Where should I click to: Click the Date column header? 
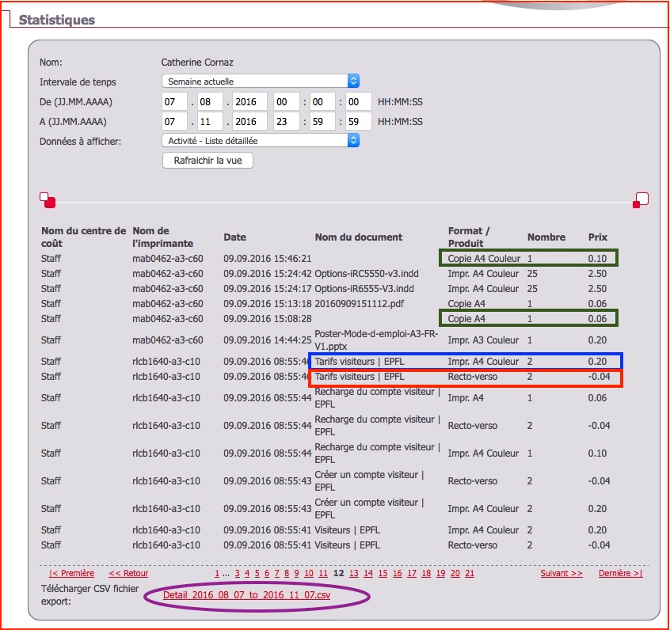pyautogui.click(x=234, y=237)
